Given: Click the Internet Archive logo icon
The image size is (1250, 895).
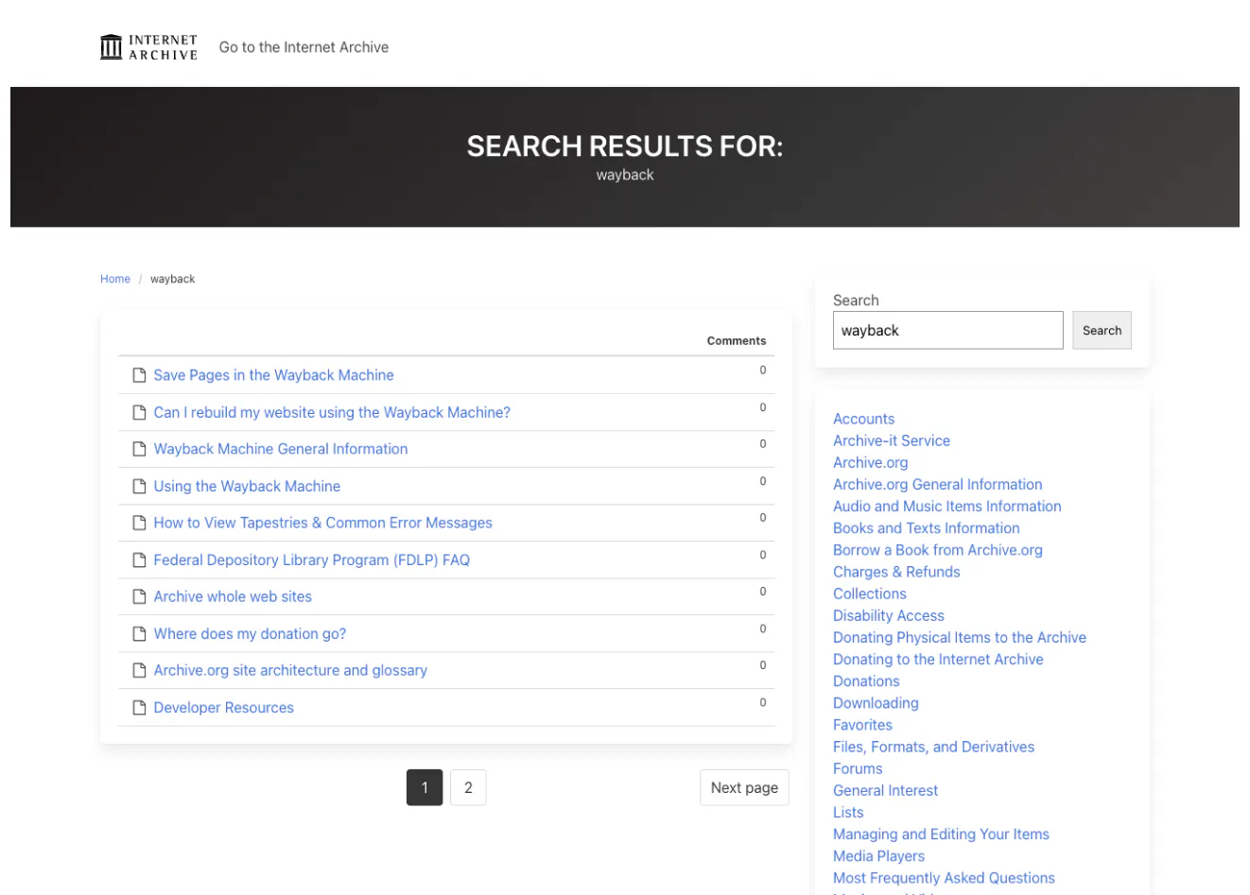Looking at the screenshot, I should coord(112,47).
